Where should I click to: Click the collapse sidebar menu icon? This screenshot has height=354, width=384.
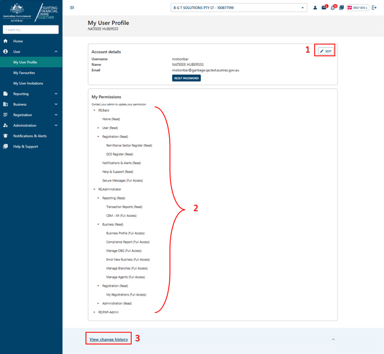(x=72, y=7)
